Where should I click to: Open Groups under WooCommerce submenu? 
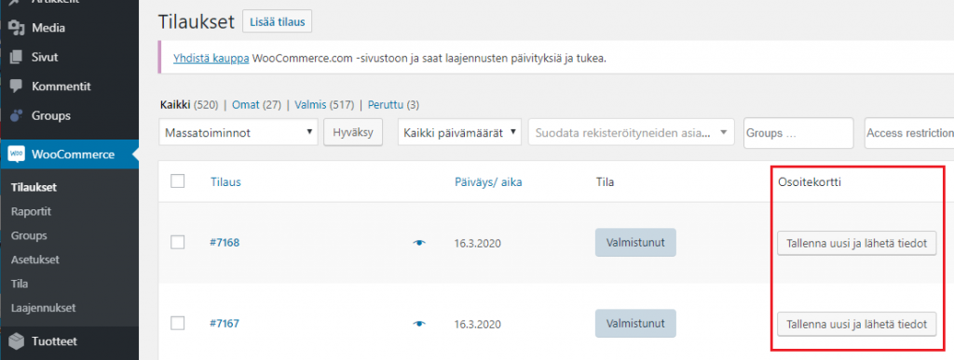[29, 235]
